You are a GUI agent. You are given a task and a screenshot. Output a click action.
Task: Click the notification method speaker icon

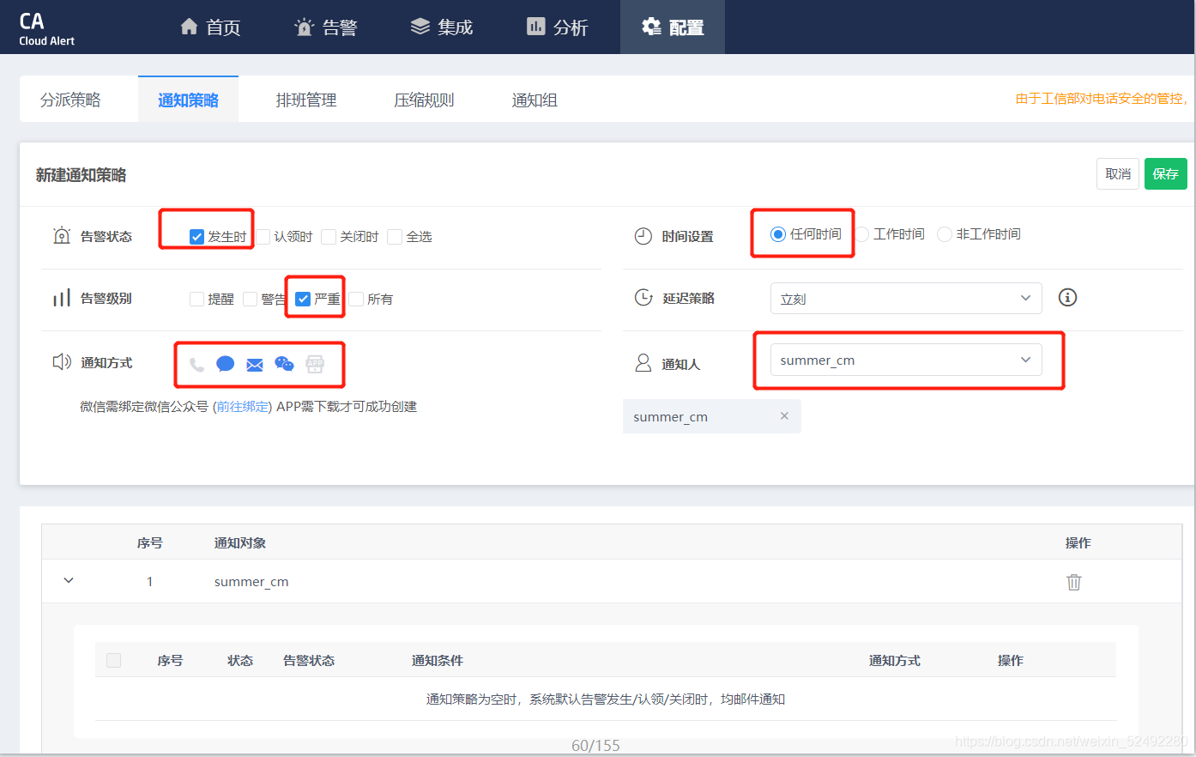coord(62,361)
